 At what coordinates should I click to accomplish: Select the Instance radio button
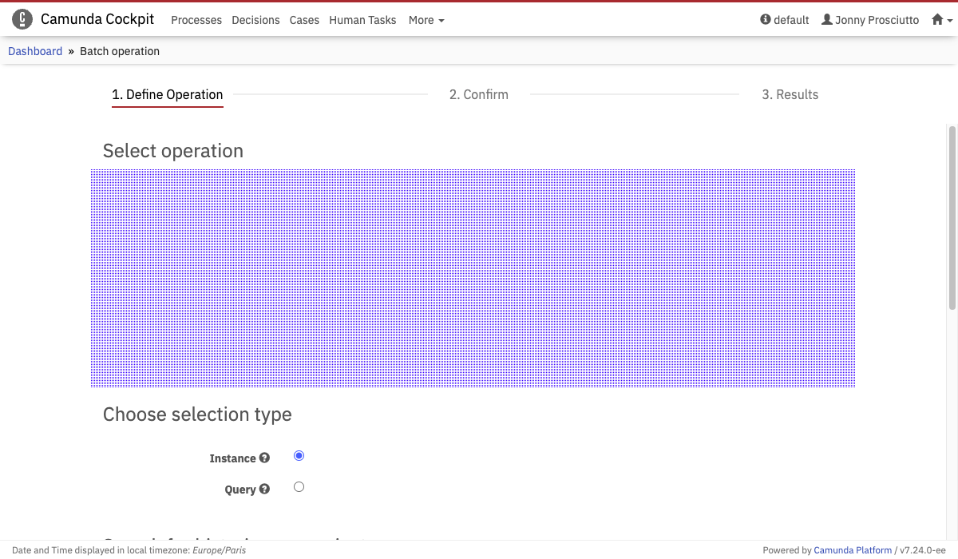tap(299, 456)
